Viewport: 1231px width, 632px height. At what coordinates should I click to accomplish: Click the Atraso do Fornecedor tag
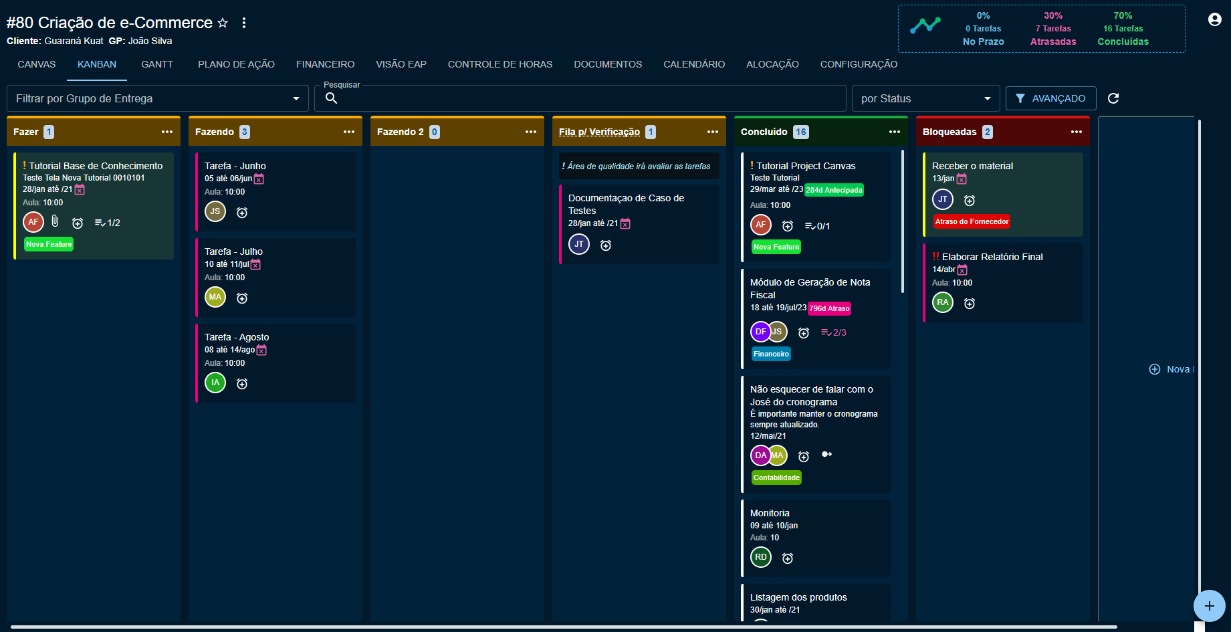[x=972, y=221]
